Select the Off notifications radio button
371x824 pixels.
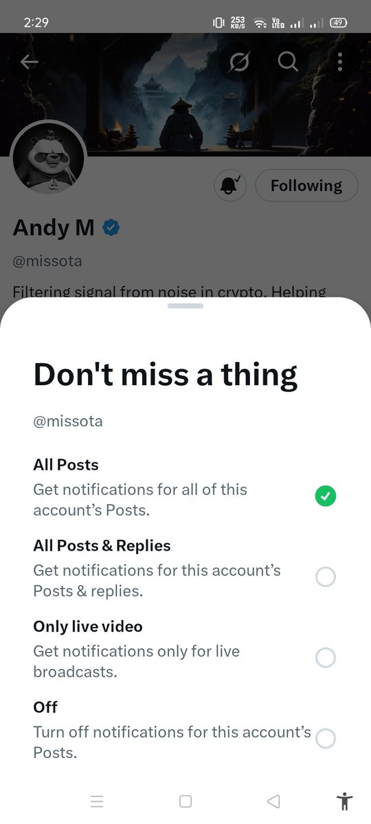tap(326, 739)
